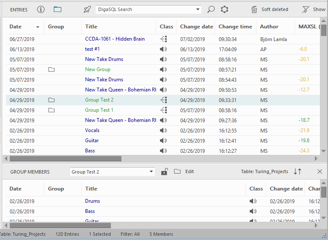This screenshot has height=240, width=328.
Task: Click the Title column header
Action: coord(91,26)
